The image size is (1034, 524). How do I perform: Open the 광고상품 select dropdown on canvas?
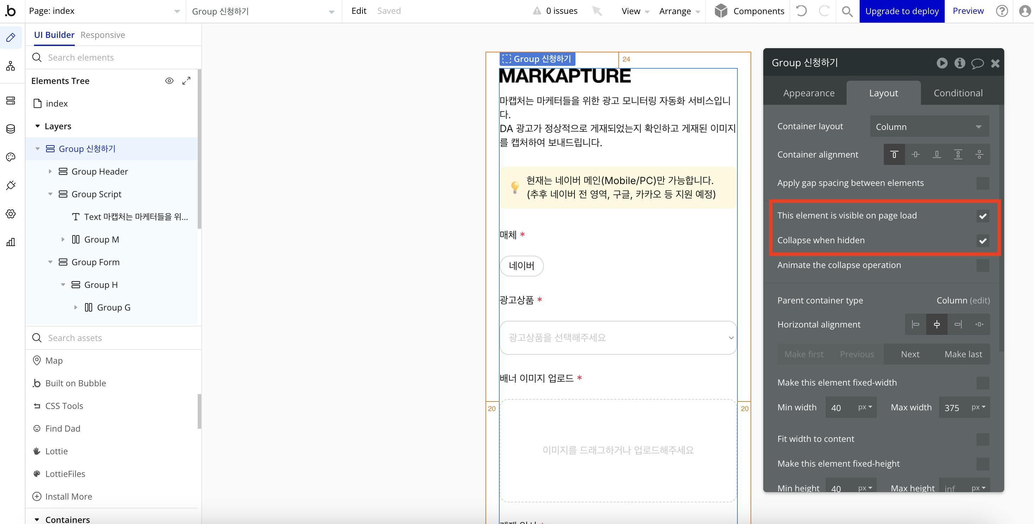618,337
